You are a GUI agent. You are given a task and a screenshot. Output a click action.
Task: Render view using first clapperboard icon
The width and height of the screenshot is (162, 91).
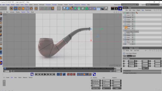coord(112,8)
